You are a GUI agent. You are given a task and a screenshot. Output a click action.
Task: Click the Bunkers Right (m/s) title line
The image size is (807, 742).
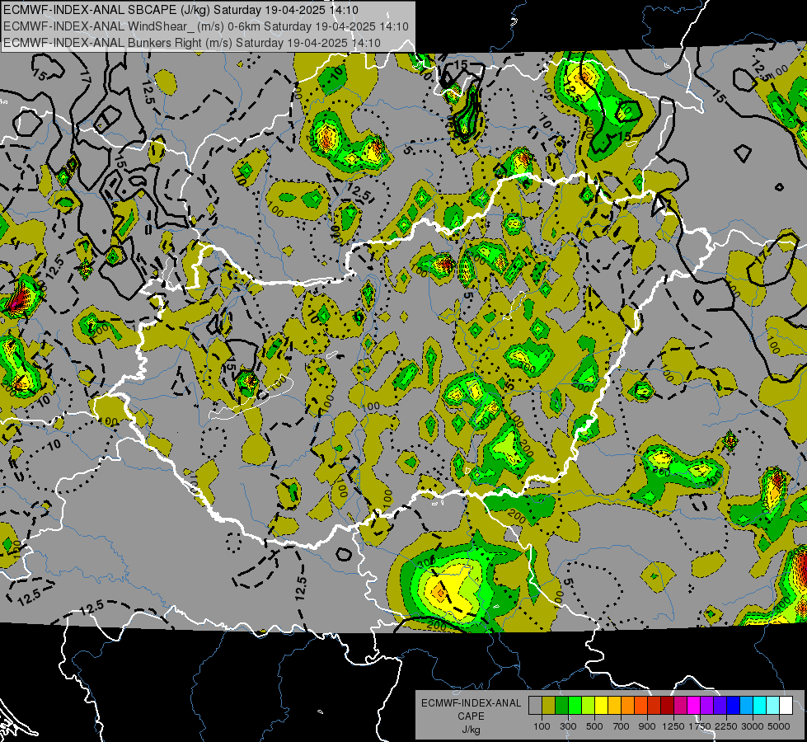coord(192,43)
